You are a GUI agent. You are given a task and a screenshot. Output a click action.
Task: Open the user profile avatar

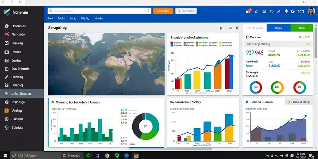(311, 11)
